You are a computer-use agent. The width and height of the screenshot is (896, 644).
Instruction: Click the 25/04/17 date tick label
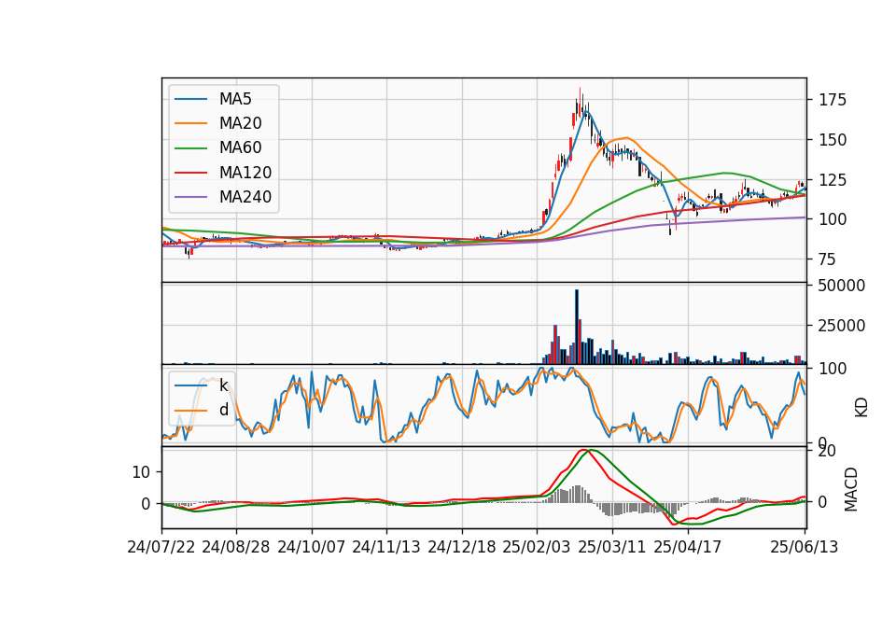688,547
